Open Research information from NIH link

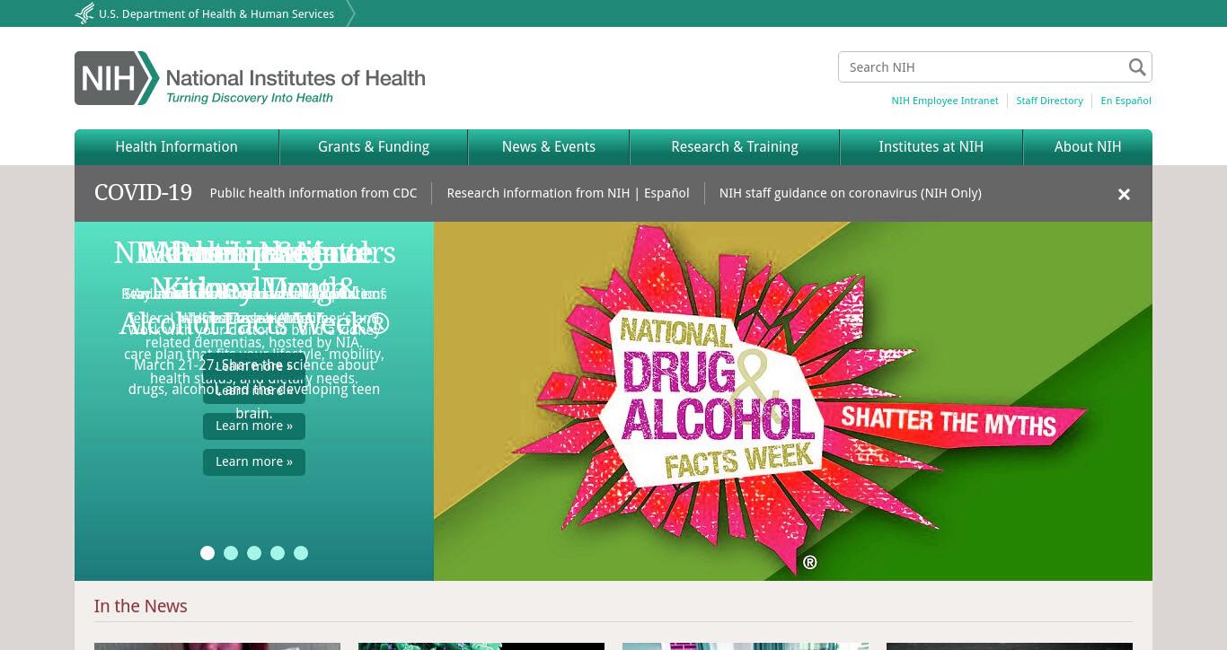[x=538, y=193]
